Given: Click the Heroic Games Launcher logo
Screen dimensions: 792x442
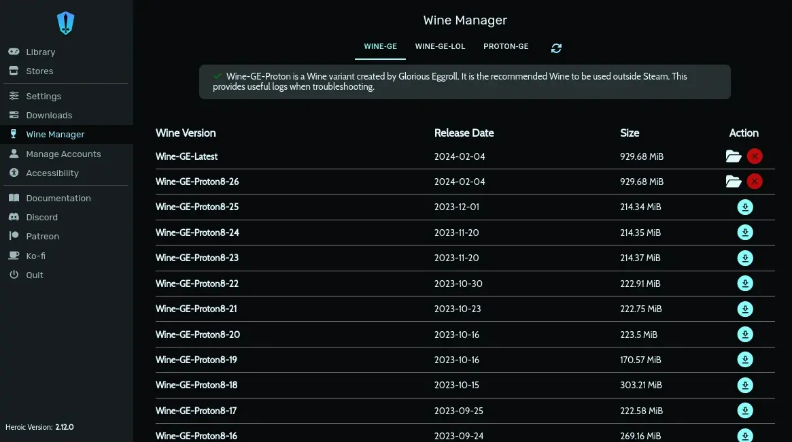Looking at the screenshot, I should point(65,22).
